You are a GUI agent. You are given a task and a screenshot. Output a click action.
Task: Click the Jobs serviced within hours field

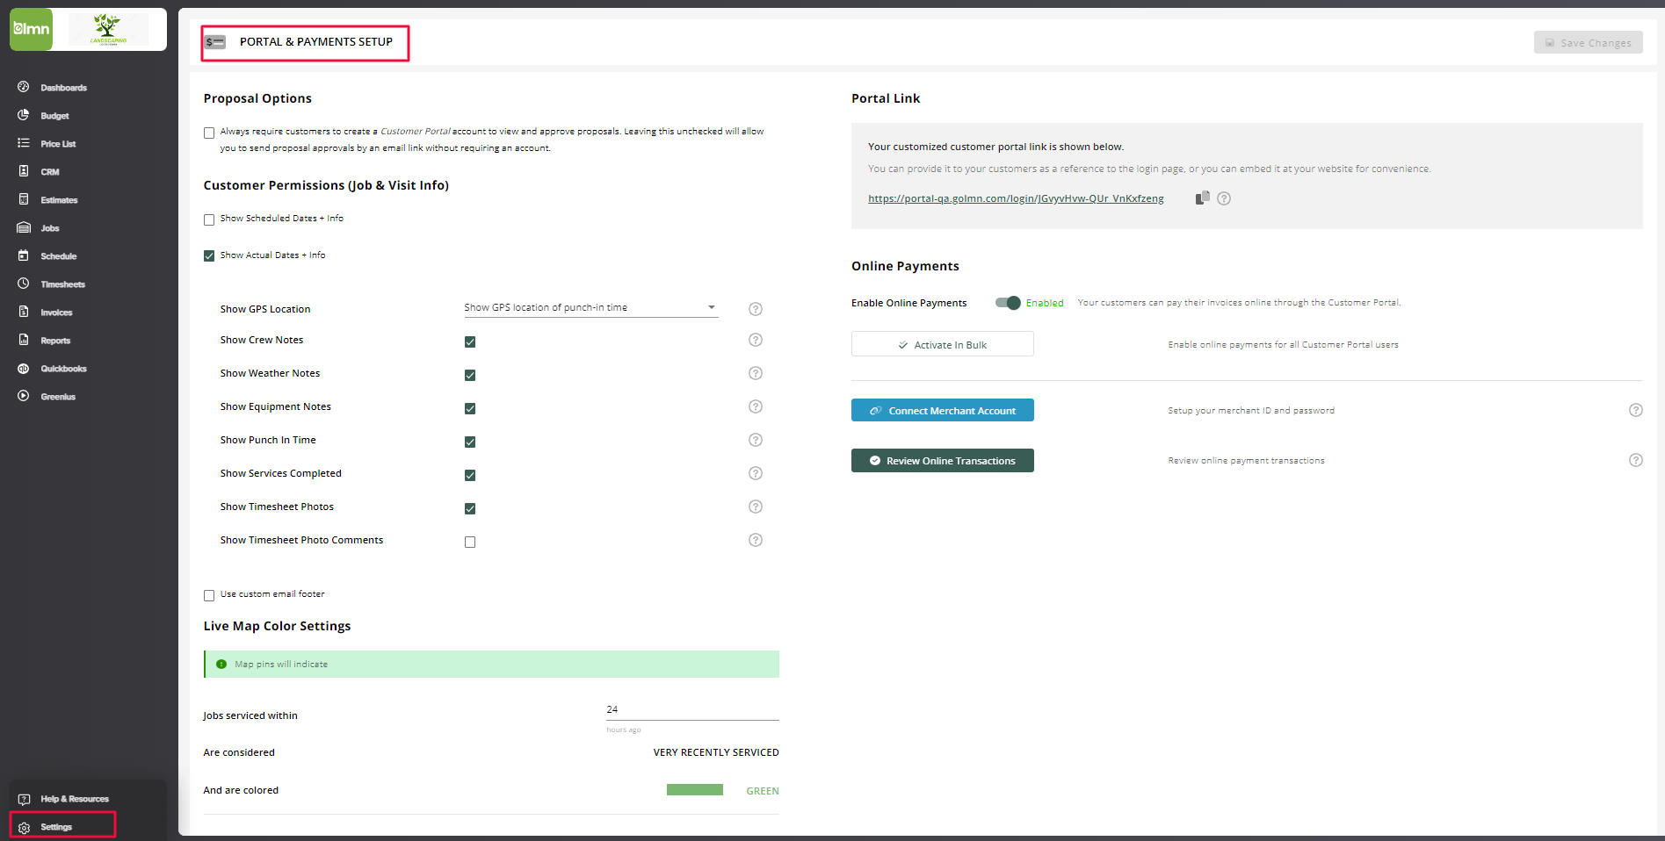pos(692,710)
